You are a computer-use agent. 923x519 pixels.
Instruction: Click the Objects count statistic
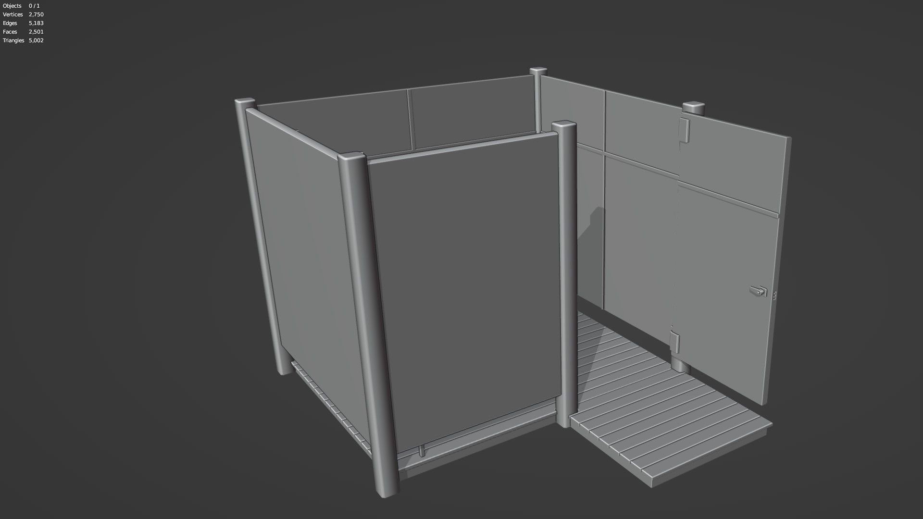21,6
